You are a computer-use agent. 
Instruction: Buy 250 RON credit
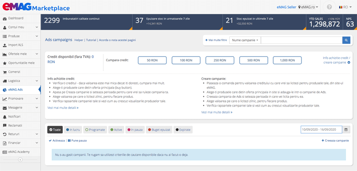coord(220,60)
